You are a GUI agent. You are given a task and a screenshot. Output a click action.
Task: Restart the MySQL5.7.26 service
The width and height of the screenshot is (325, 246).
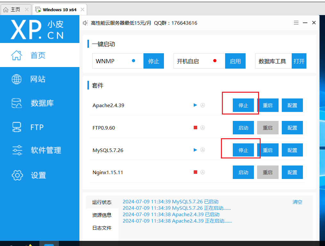[x=268, y=150]
